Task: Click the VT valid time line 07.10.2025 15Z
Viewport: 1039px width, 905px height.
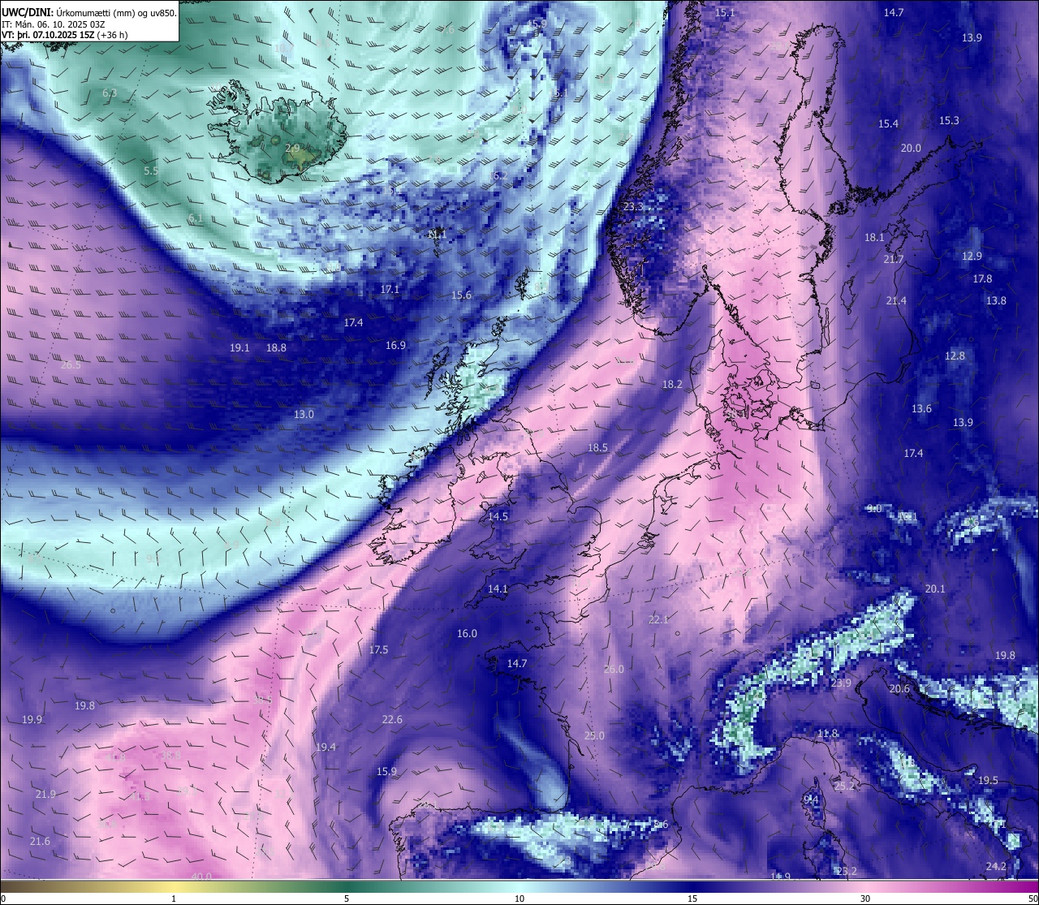Action: click(x=64, y=35)
